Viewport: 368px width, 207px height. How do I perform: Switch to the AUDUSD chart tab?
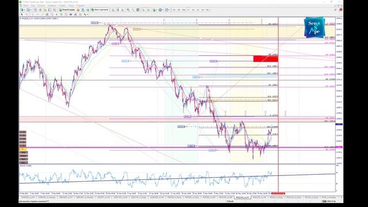pos(157,198)
